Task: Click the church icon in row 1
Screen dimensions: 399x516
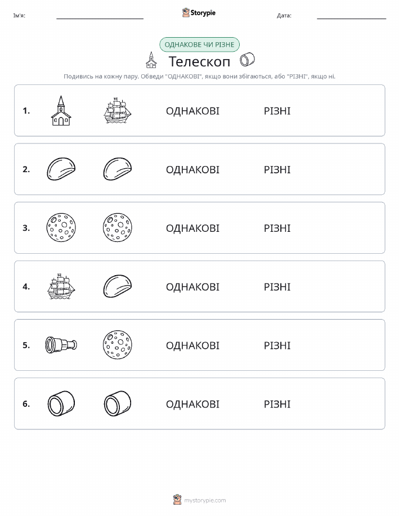Action: [x=61, y=110]
